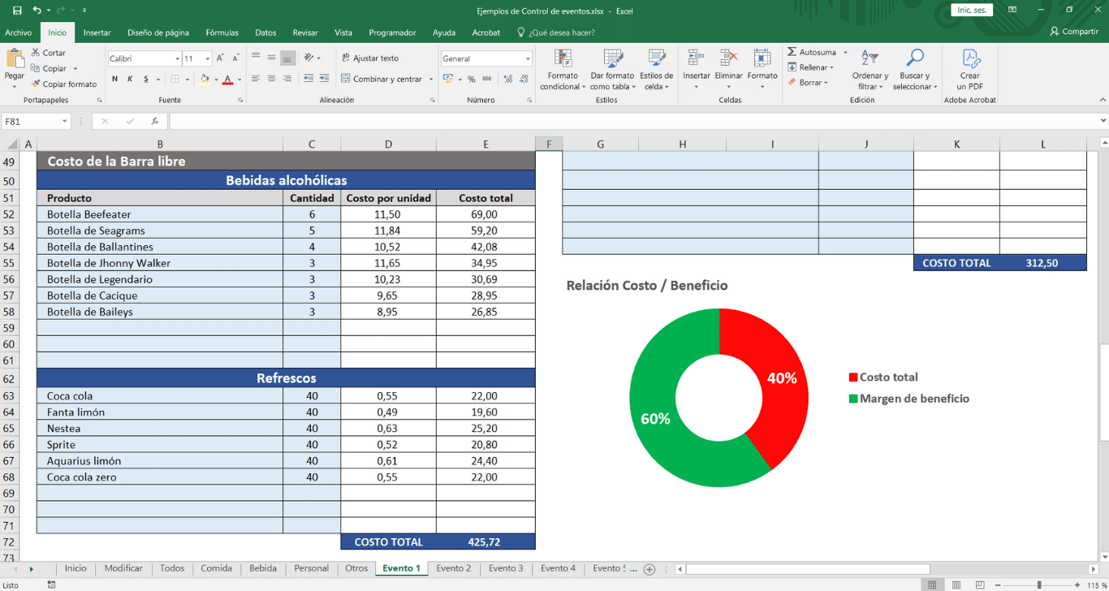Click the Formato condicional icon

(x=563, y=59)
